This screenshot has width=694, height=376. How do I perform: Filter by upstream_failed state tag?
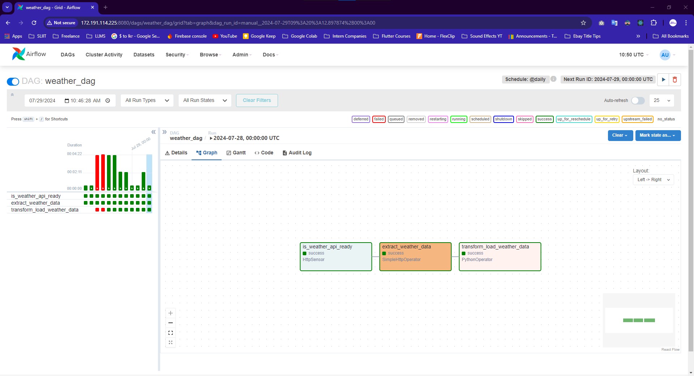pos(638,119)
